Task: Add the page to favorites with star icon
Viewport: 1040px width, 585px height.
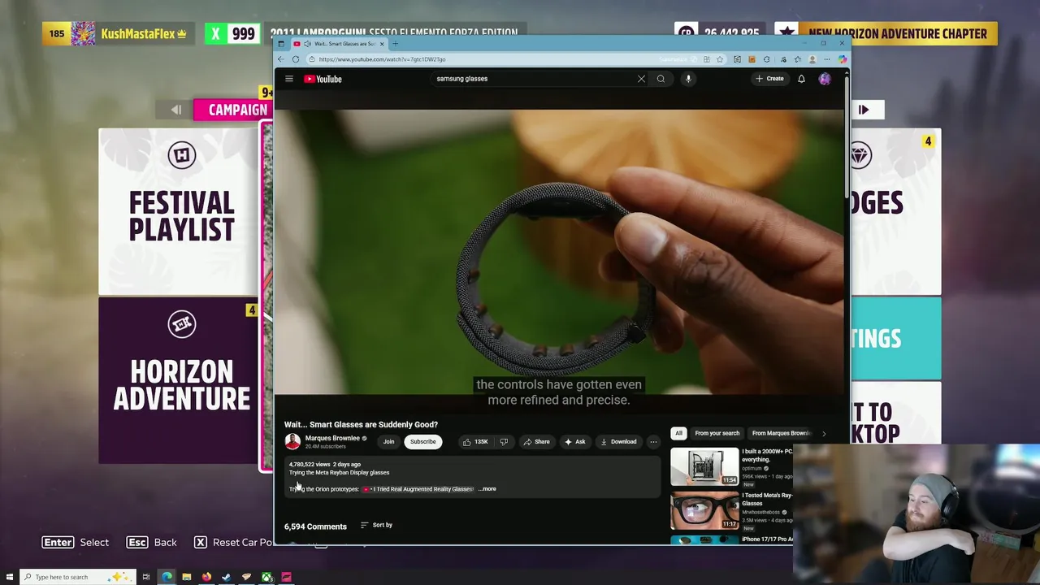Action: coord(719,59)
